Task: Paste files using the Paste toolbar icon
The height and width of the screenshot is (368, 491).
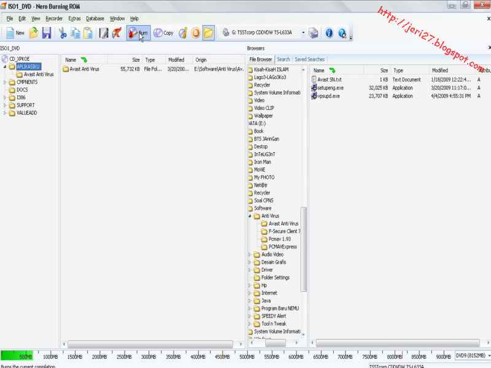Action: (x=88, y=33)
